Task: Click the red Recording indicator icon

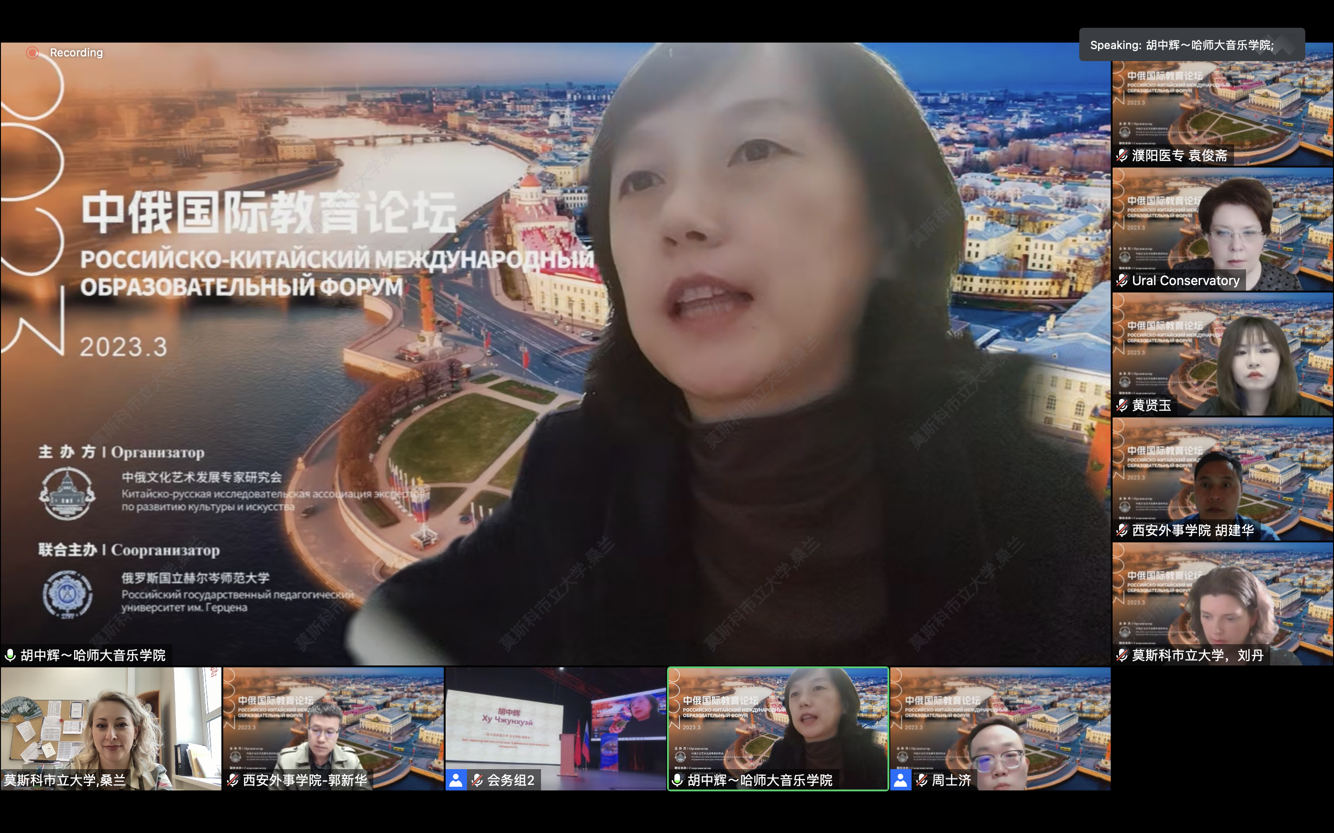Action: tap(32, 52)
